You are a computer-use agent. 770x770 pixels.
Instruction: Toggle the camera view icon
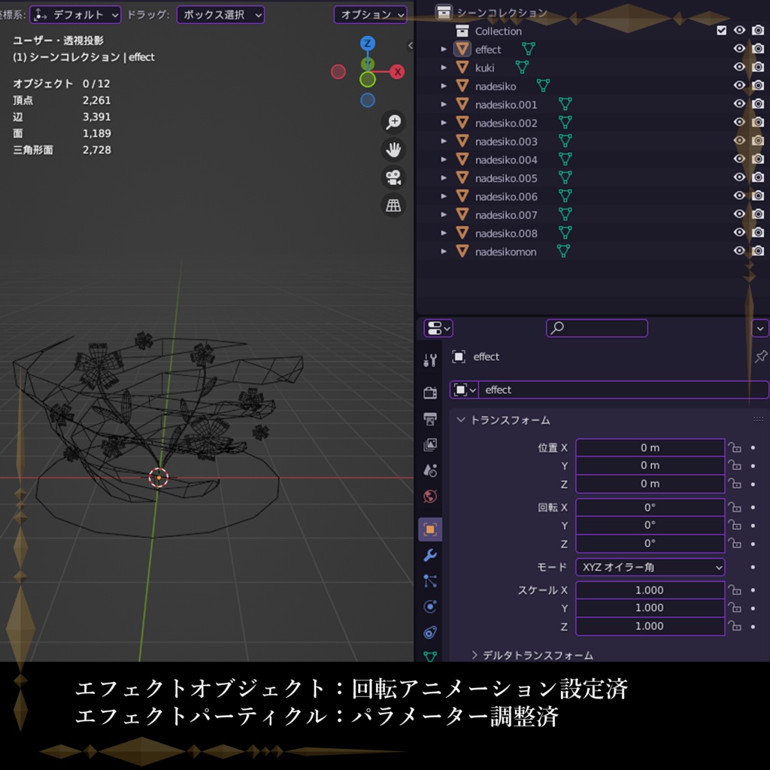[x=393, y=177]
